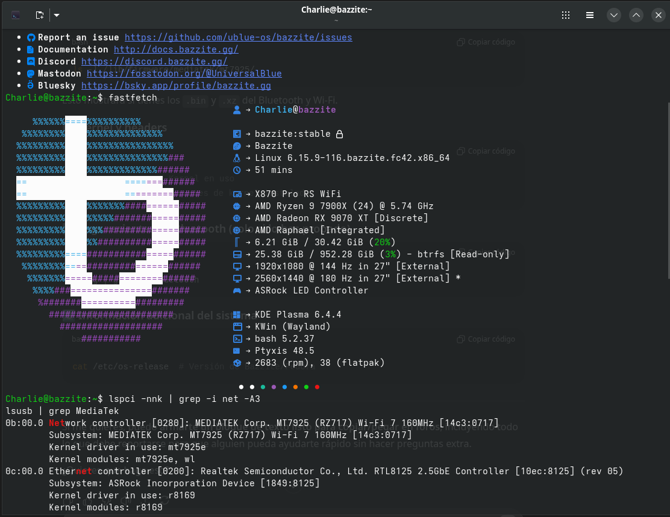Click the window icon beside KWin (Wayland)
Viewport: 670px width, 517px height.
click(237, 327)
